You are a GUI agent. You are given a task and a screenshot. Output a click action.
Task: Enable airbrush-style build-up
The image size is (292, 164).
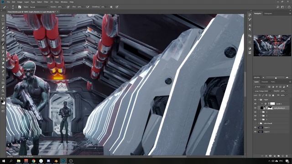tap(88, 7)
